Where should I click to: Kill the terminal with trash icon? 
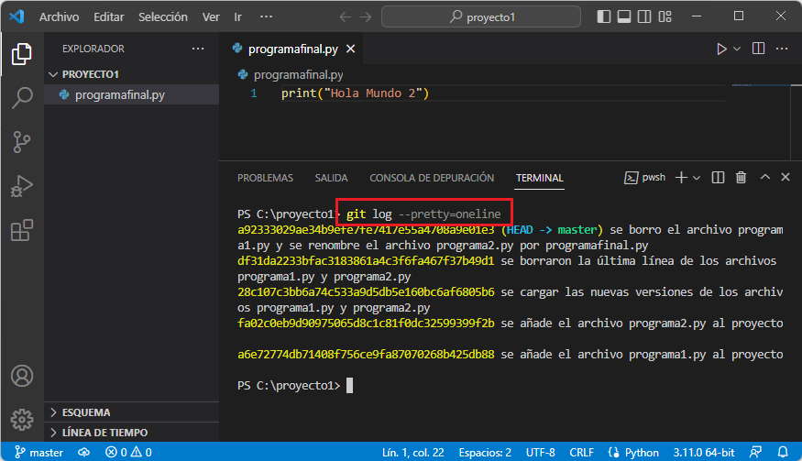tap(741, 178)
